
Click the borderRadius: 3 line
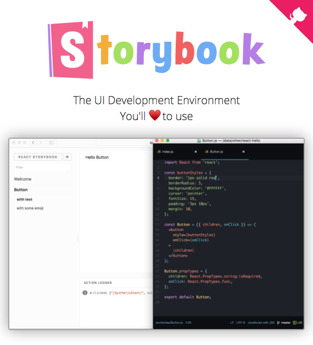185,183
